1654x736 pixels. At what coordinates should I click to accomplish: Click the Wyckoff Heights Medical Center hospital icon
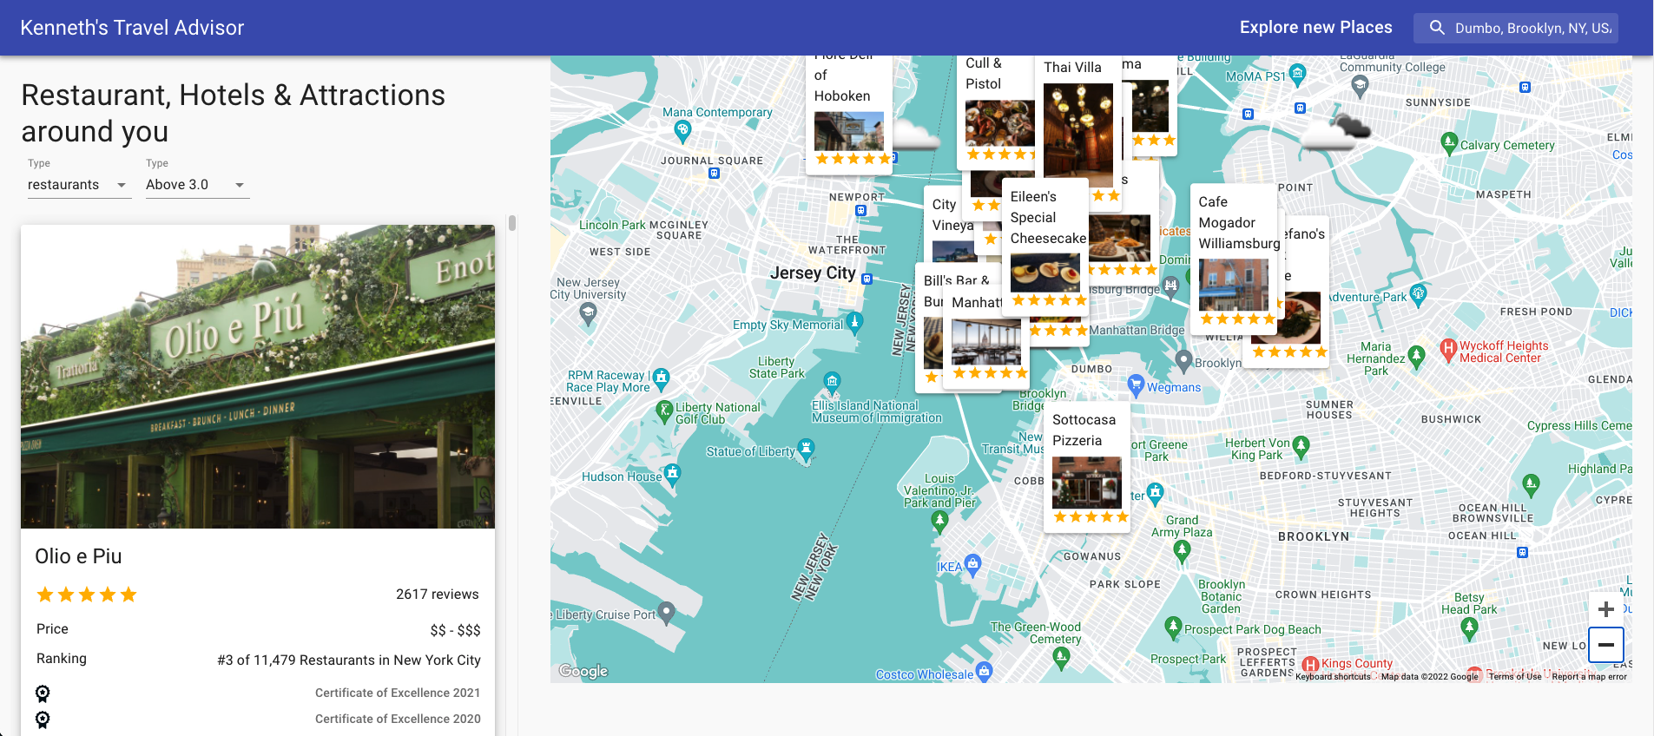click(1447, 350)
